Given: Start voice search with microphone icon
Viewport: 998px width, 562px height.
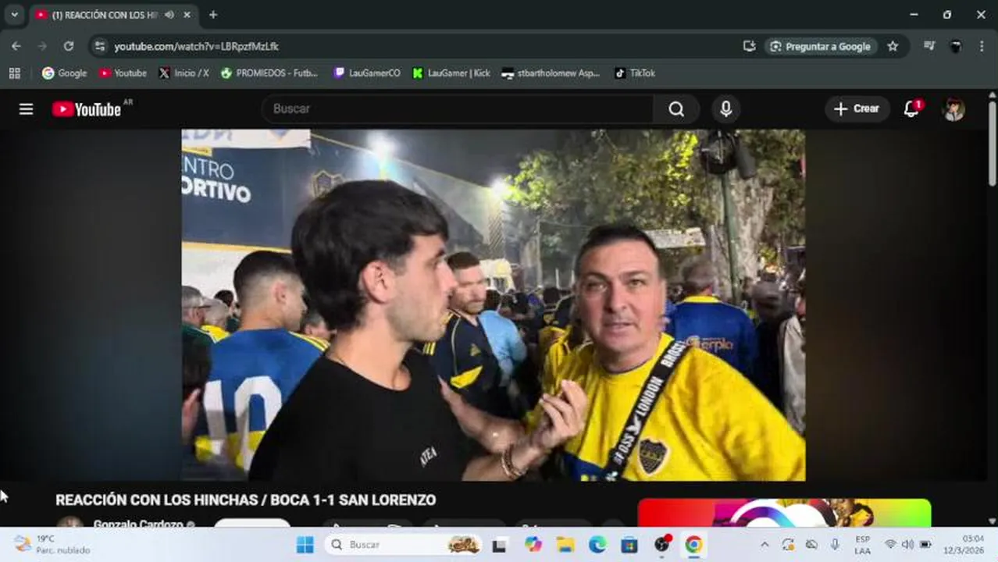Looking at the screenshot, I should [x=725, y=109].
